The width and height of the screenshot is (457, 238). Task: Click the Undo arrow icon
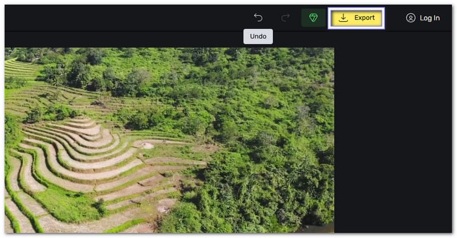click(258, 18)
